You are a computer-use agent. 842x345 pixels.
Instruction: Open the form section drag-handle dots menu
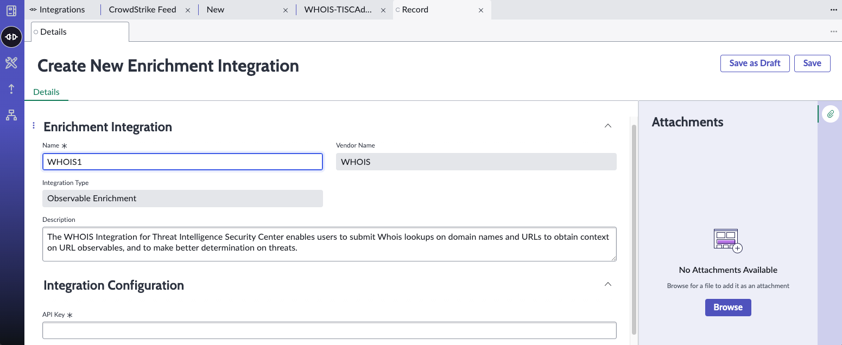pyautogui.click(x=34, y=126)
